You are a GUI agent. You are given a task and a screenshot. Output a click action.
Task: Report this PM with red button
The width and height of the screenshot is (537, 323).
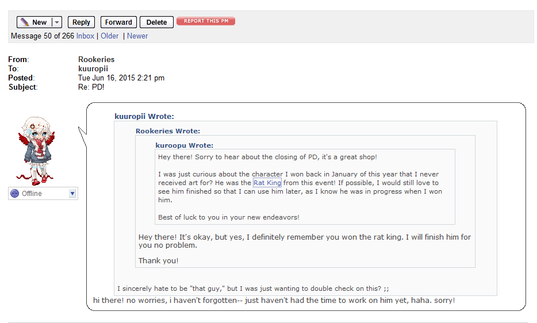(x=206, y=21)
